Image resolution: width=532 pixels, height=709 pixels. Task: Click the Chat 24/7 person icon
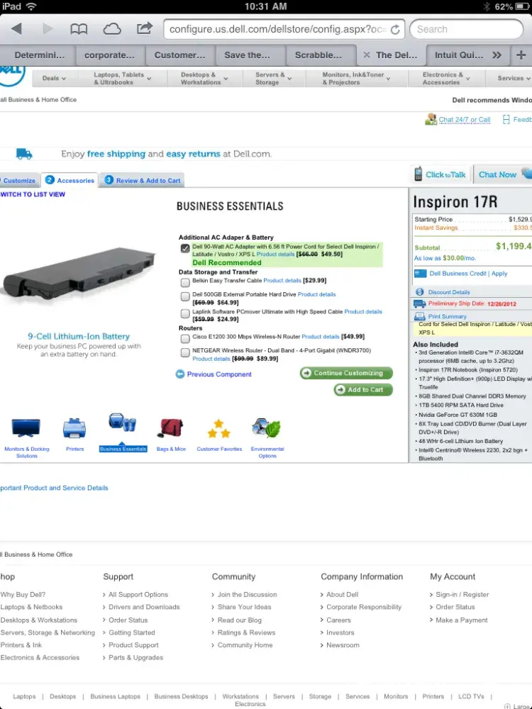[431, 119]
